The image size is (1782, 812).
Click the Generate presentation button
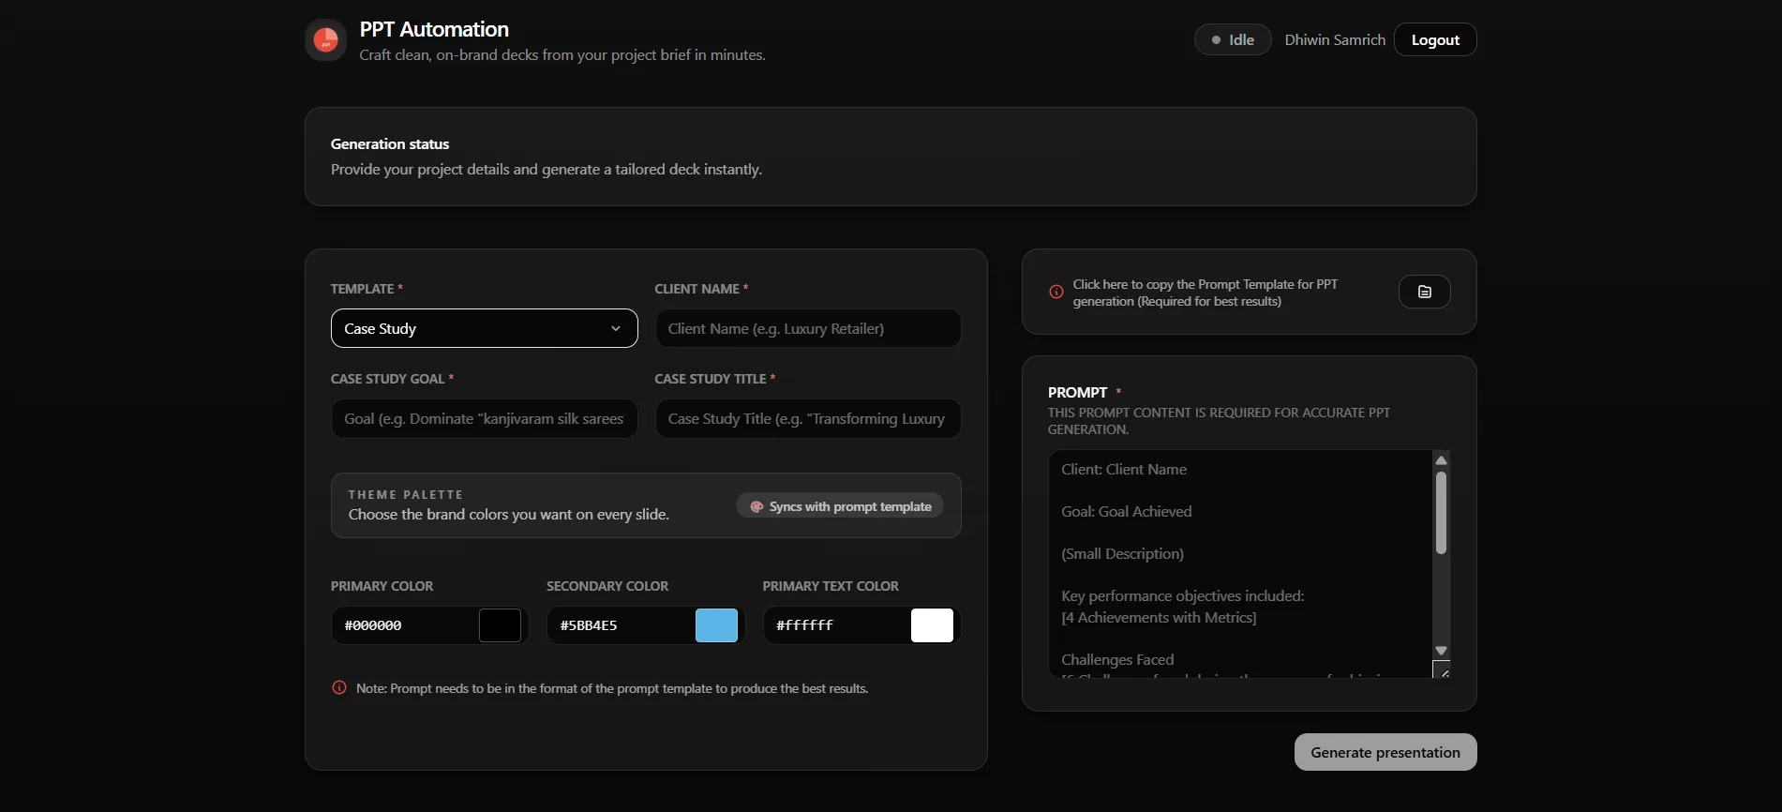1385,752
